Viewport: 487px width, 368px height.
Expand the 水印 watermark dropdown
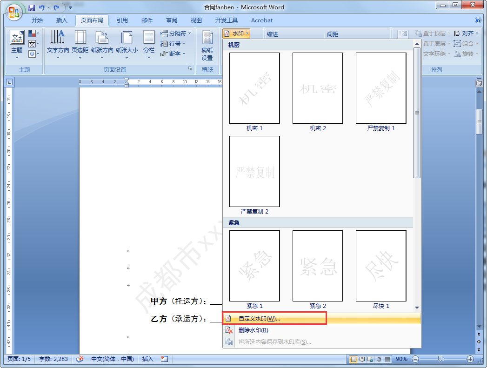point(237,33)
